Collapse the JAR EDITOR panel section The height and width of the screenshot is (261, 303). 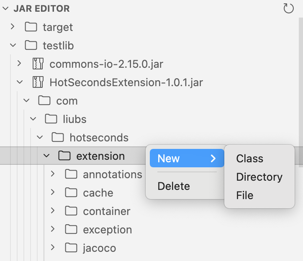(5, 9)
